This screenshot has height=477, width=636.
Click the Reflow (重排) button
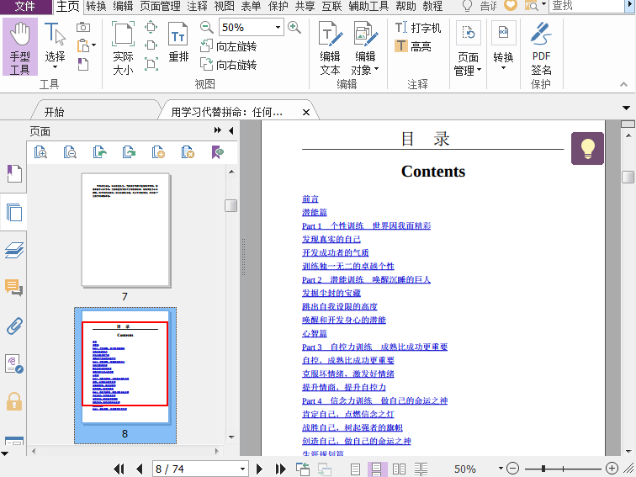tap(178, 43)
